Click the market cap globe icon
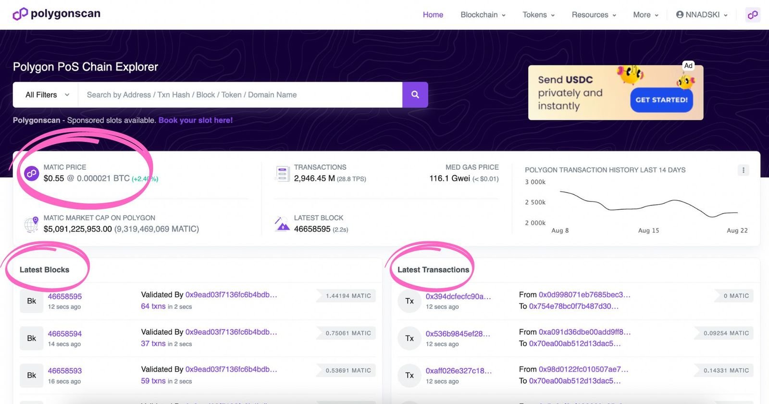This screenshot has width=769, height=404. pyautogui.click(x=32, y=224)
